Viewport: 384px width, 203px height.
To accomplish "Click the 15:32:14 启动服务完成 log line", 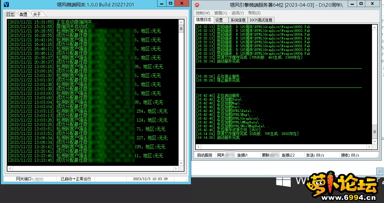I will [218, 61].
